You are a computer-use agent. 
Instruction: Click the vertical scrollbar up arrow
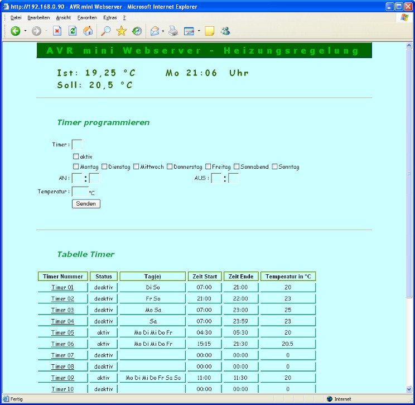click(x=409, y=46)
